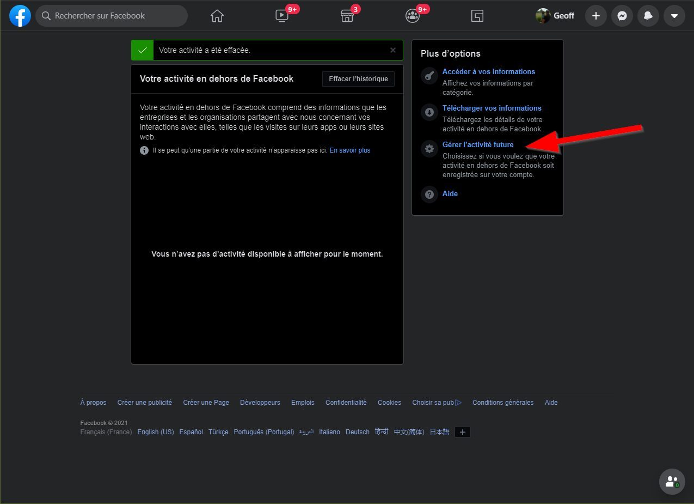The image size is (694, 504).
Task: Switch language to Español
Action: [x=191, y=432]
